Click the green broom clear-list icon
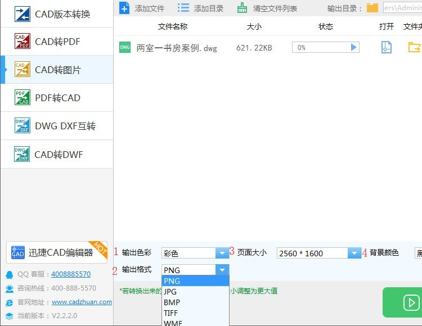Viewport: 422px width, 326px height. pyautogui.click(x=242, y=8)
